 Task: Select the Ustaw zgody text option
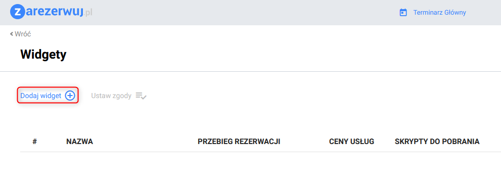click(111, 96)
